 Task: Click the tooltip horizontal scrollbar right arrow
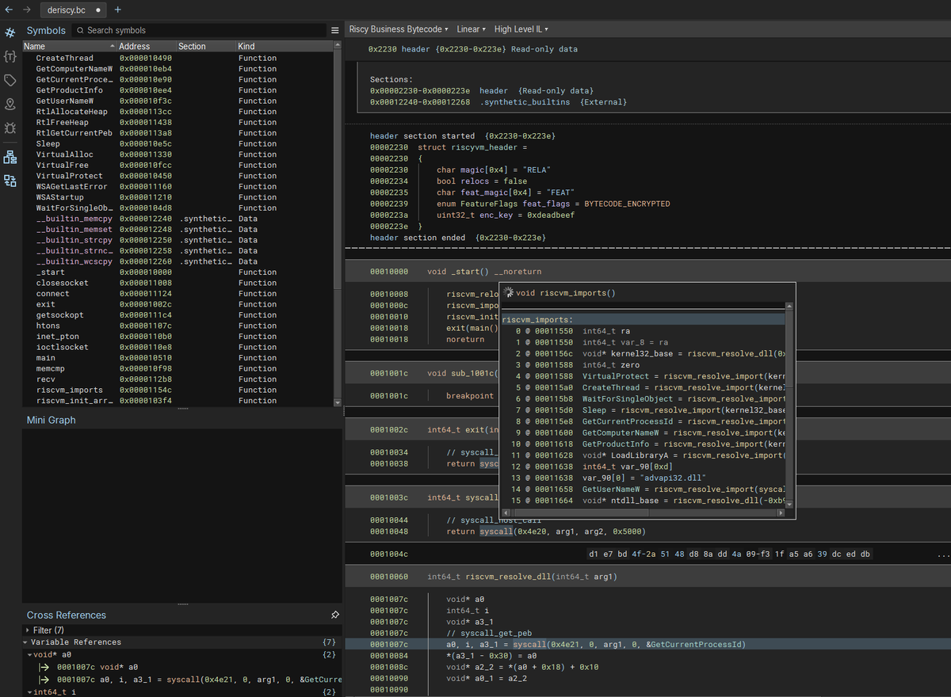[781, 513]
